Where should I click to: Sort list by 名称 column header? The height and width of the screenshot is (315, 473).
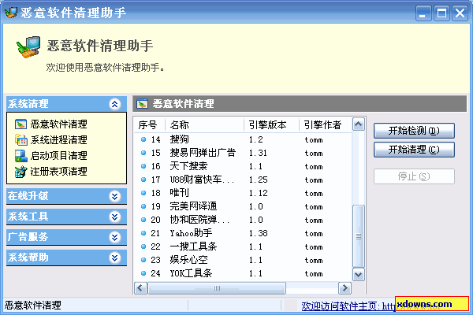(x=204, y=124)
